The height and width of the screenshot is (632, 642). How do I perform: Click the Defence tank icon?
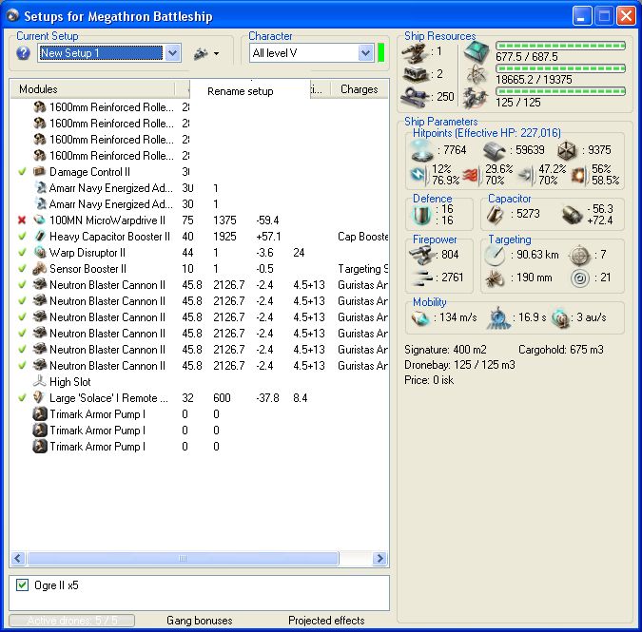pos(421,215)
